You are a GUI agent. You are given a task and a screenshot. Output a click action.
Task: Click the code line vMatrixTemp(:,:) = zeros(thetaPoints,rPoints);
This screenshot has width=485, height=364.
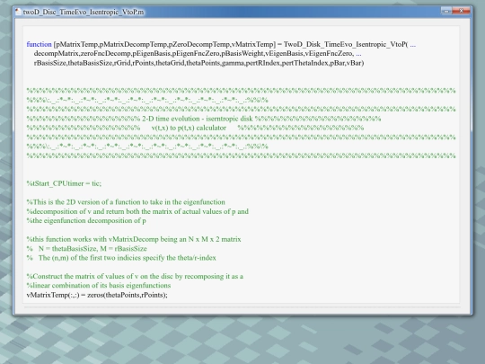[97, 295]
